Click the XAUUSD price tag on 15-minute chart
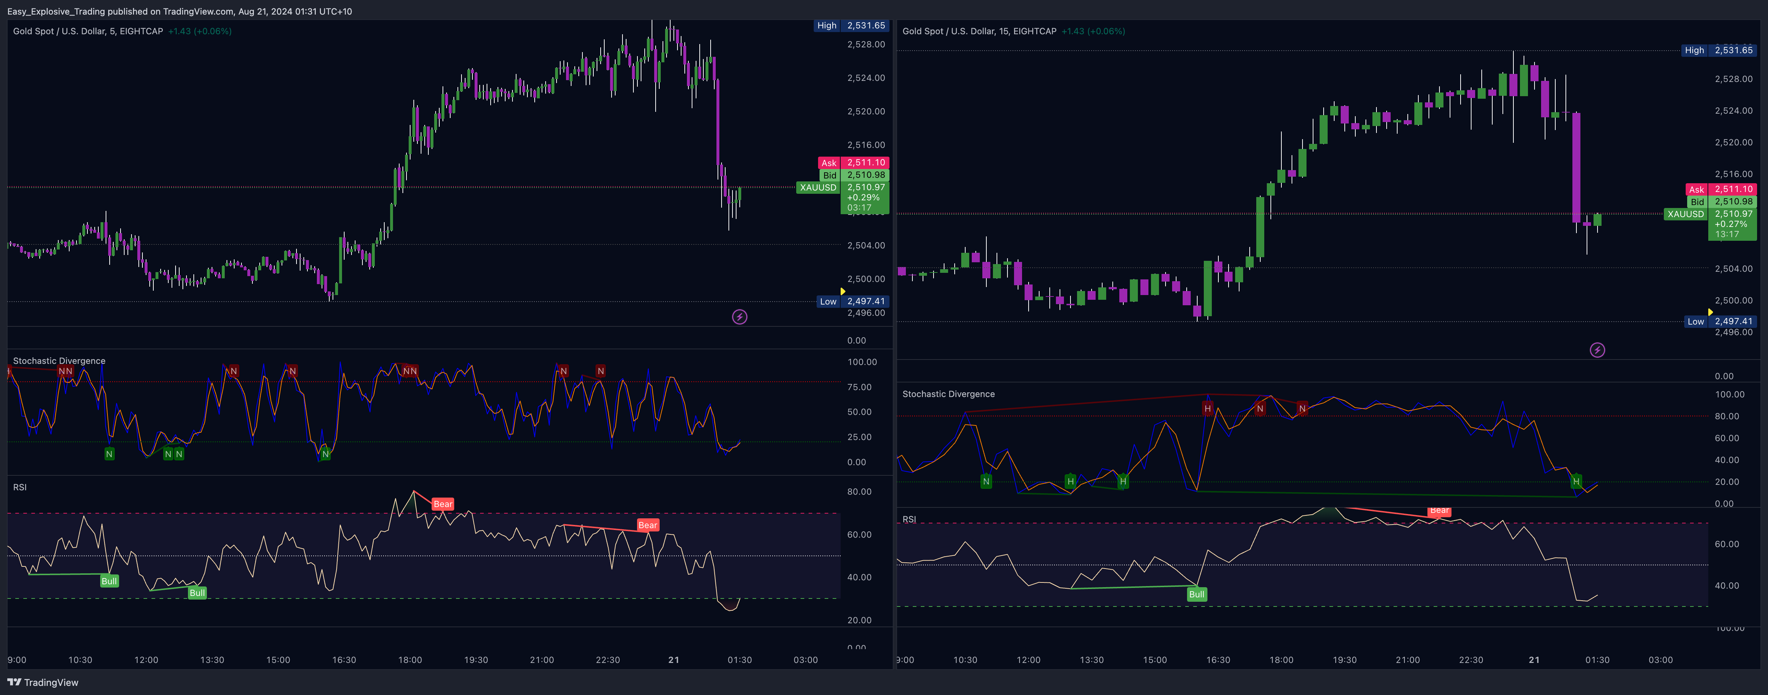1768x695 pixels. (1686, 214)
